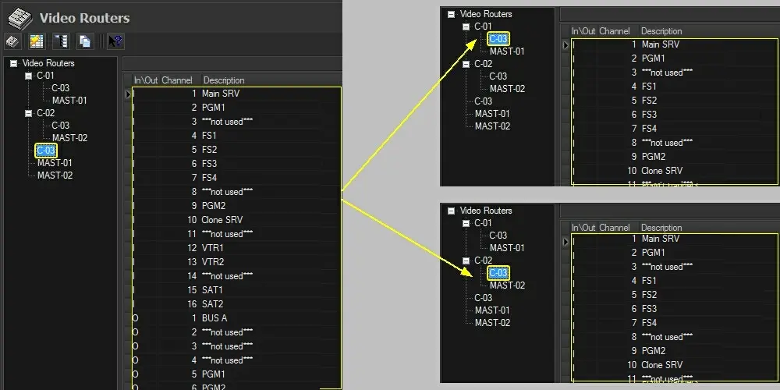780x390 pixels.
Task: Click Channel column header in left table
Action: tap(177, 80)
